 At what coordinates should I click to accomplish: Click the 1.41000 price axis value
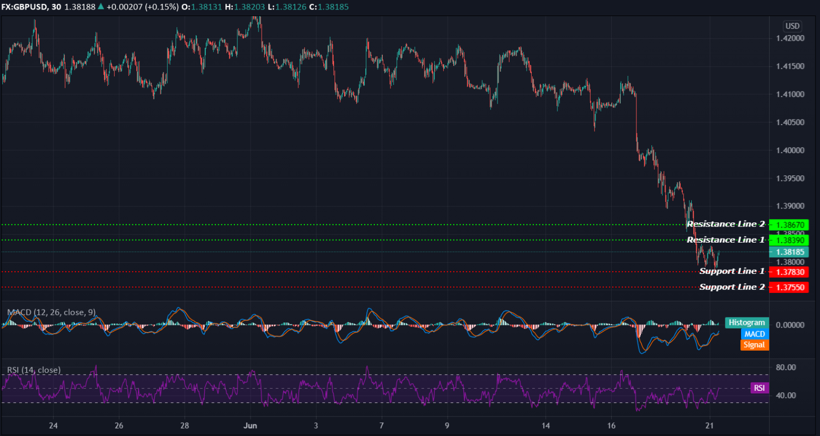pyautogui.click(x=790, y=94)
